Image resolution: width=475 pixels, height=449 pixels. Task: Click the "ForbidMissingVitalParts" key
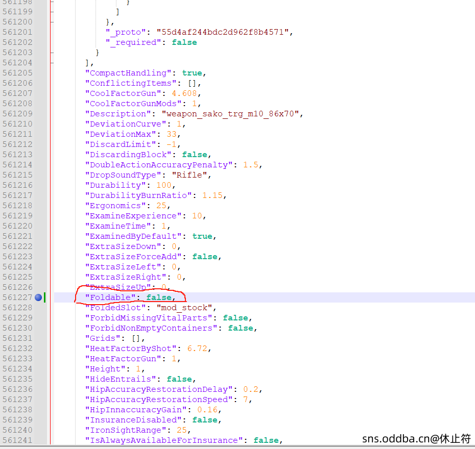tap(149, 318)
